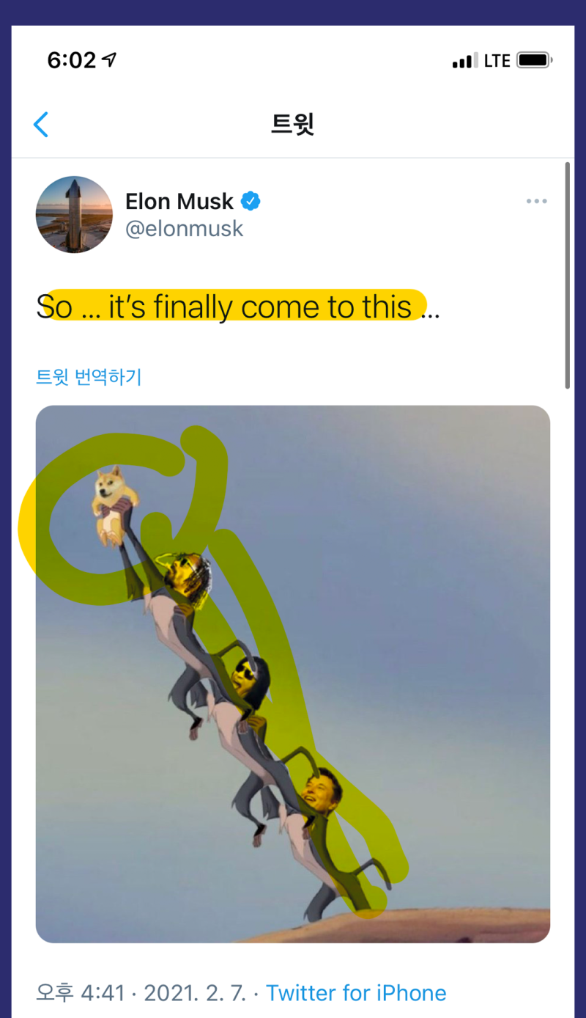Click the blue verified badge
The image size is (586, 1018).
tap(251, 201)
